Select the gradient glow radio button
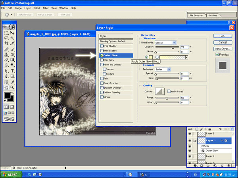 pos(157,57)
